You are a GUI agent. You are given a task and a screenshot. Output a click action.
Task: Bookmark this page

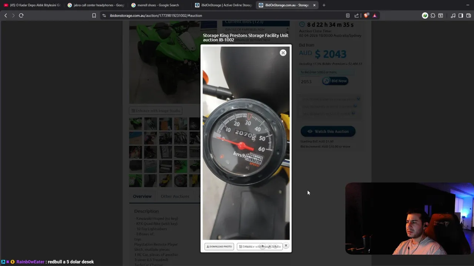(94, 16)
